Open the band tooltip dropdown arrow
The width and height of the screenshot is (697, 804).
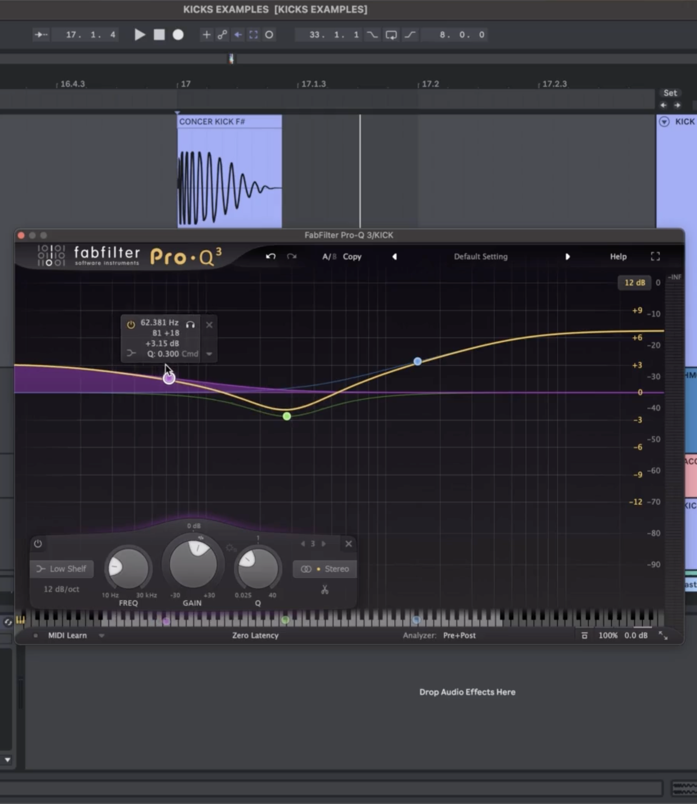(x=209, y=354)
